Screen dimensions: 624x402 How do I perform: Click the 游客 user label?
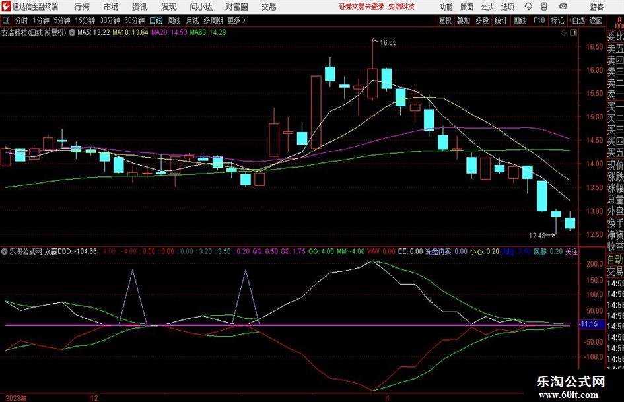tap(596, 7)
